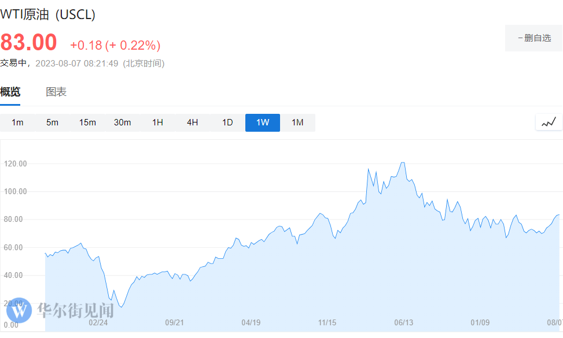Click the WTI原油 (USCL) title

47,14
